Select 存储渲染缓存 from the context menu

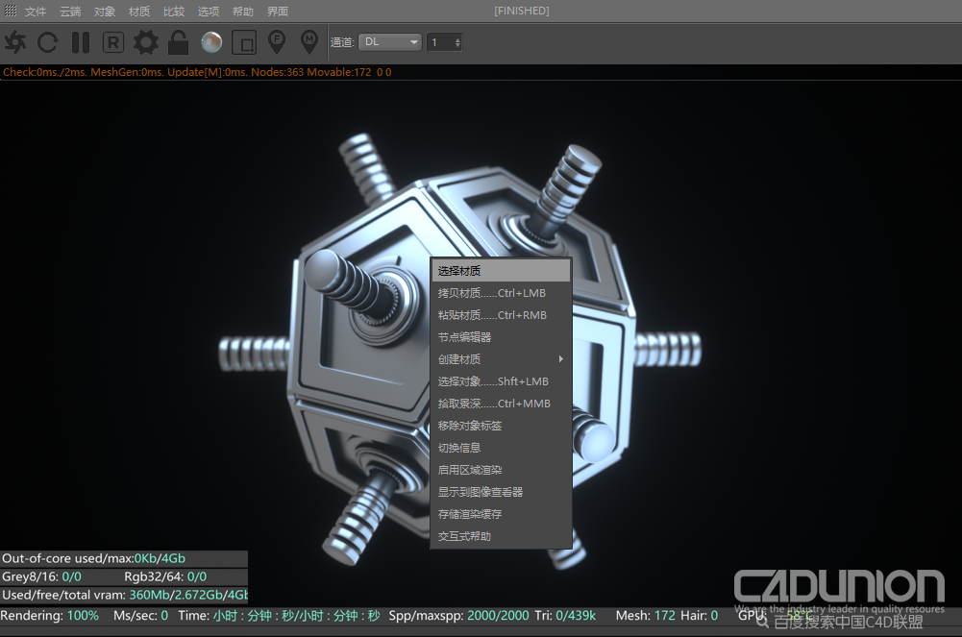(x=501, y=514)
